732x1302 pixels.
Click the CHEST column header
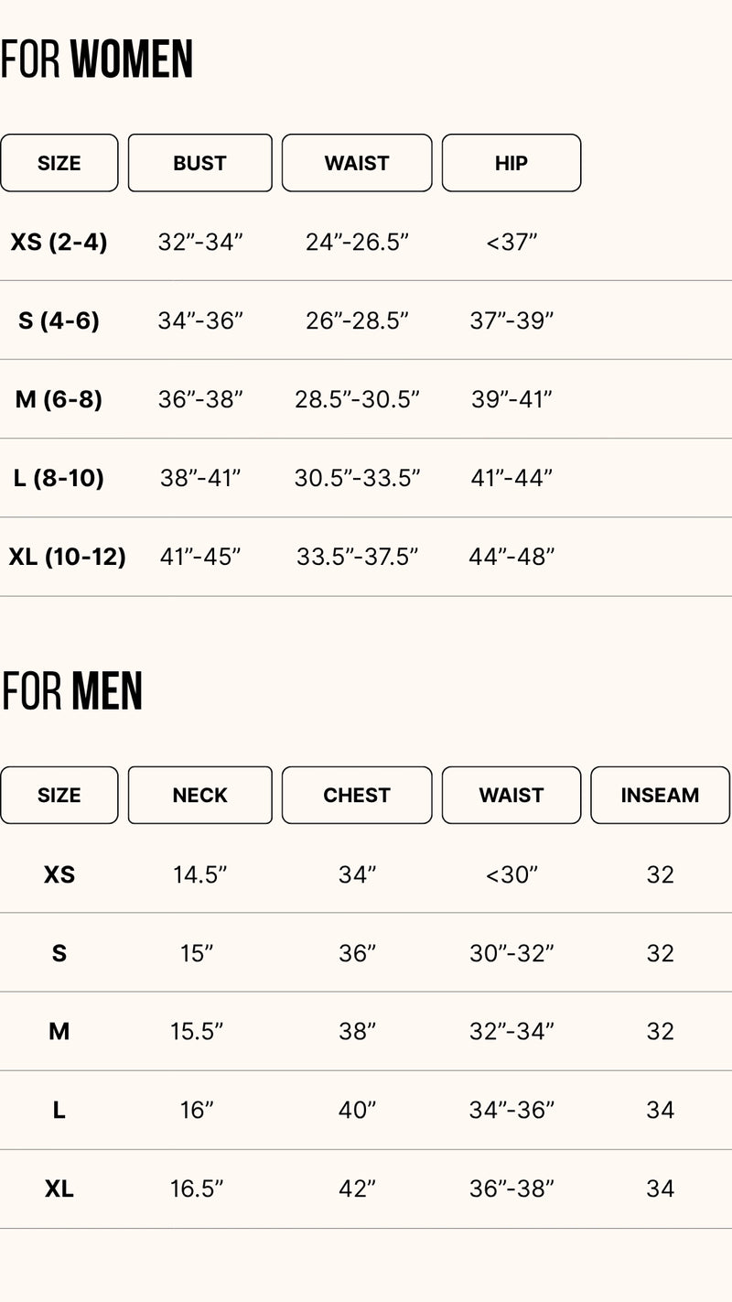tap(357, 795)
